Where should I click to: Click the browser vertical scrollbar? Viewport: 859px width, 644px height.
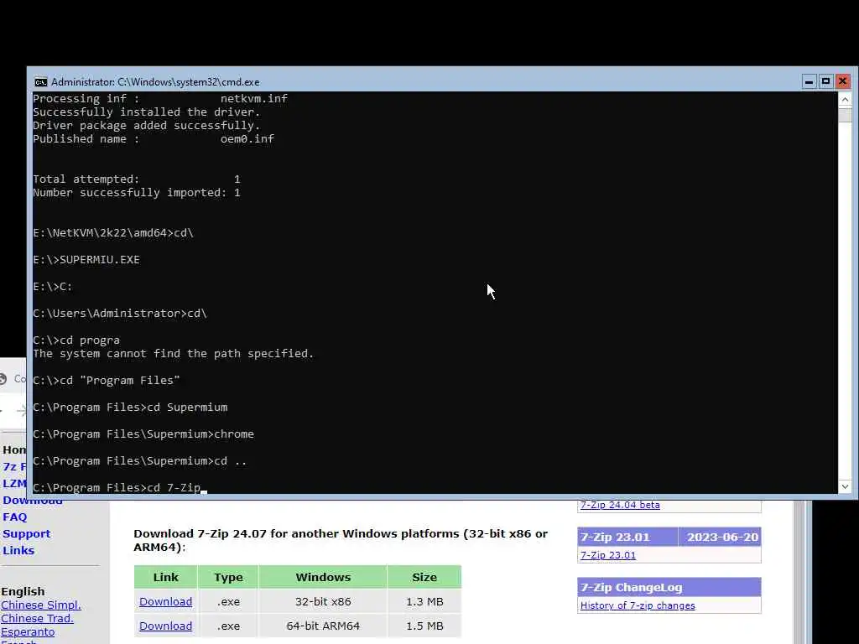tap(799, 571)
